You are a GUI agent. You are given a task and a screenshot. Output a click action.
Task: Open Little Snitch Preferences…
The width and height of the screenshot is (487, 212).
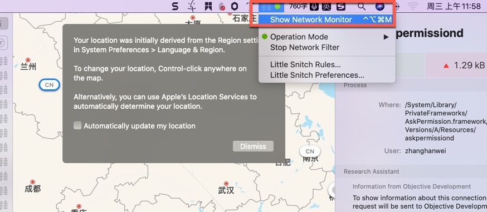coord(327,75)
